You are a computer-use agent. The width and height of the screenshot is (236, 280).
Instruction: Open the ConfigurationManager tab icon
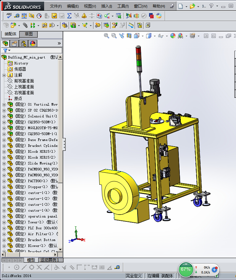point(24,44)
